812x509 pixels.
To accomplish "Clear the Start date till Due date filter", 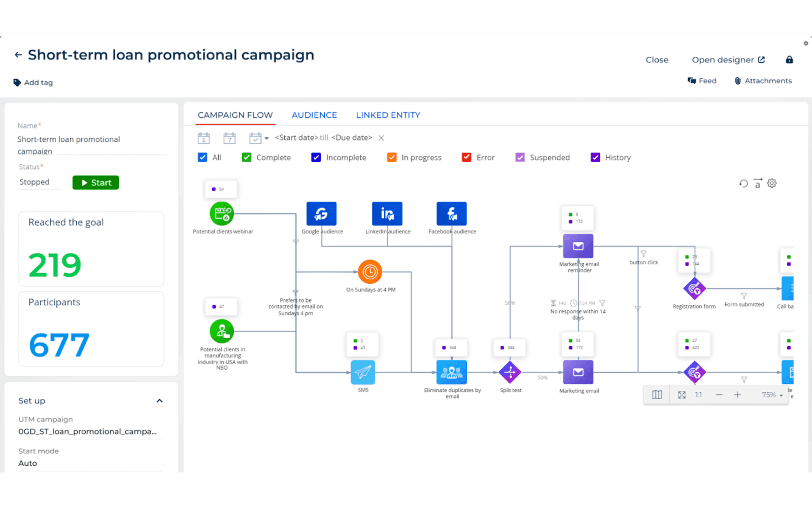I will pyautogui.click(x=381, y=137).
